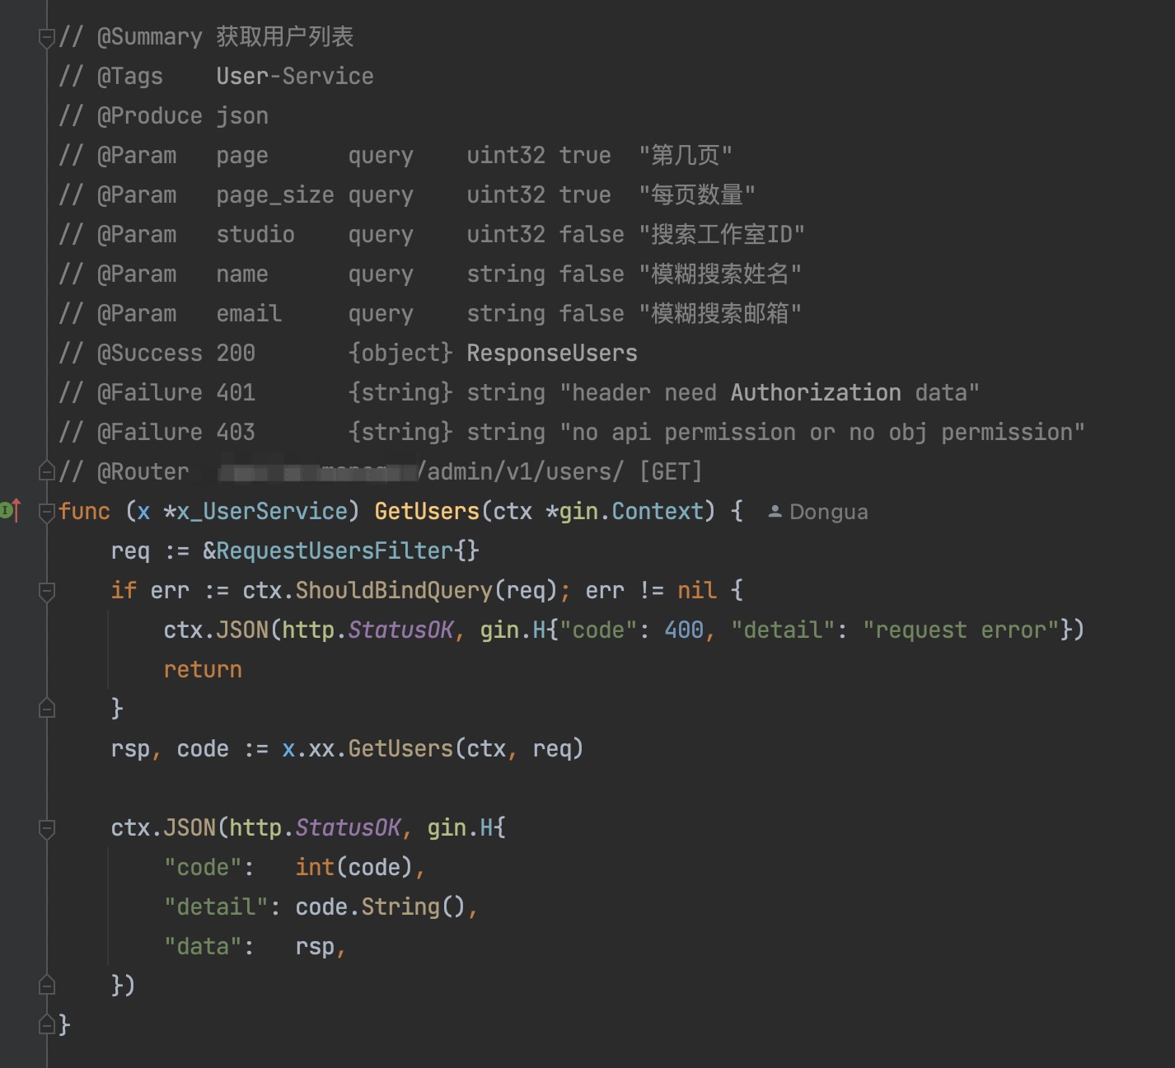
Task: Click the x_UserService receiver type
Action: click(x=262, y=511)
